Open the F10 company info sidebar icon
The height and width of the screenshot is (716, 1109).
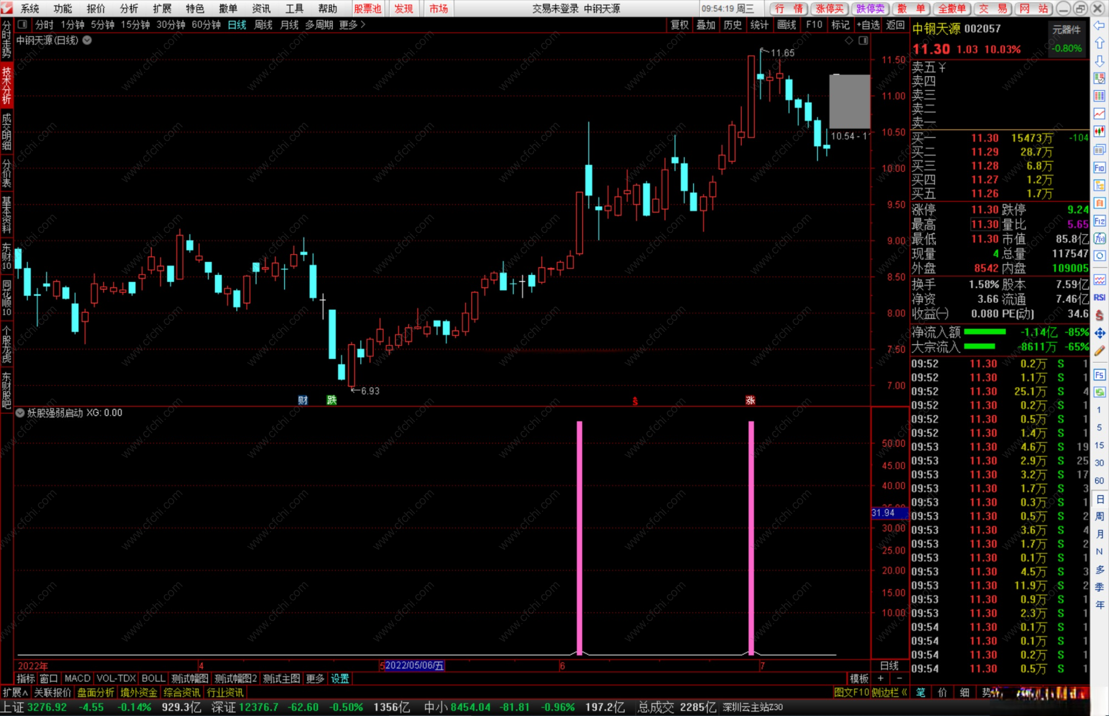pos(1099,168)
